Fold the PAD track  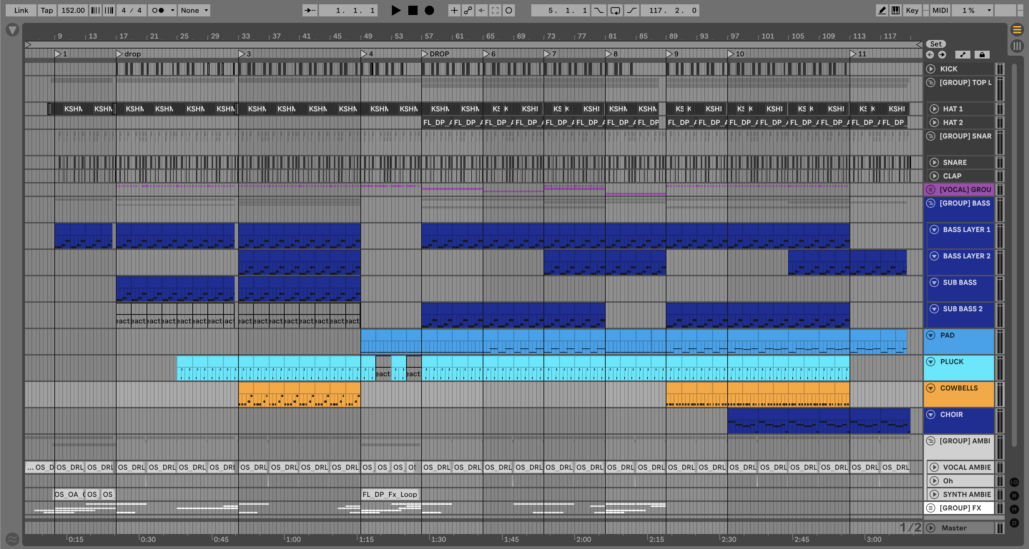(931, 335)
